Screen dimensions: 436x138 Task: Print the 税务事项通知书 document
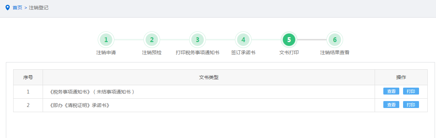411,91
